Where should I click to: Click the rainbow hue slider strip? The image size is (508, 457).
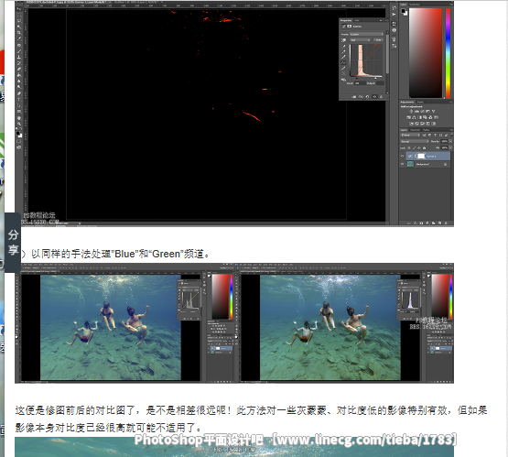(449, 53)
